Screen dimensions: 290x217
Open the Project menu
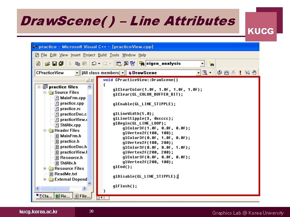coord(89,55)
